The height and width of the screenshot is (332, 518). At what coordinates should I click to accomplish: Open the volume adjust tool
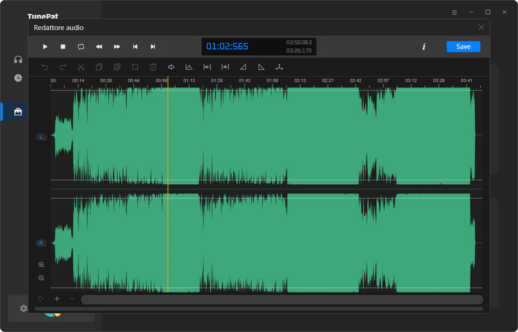[171, 67]
